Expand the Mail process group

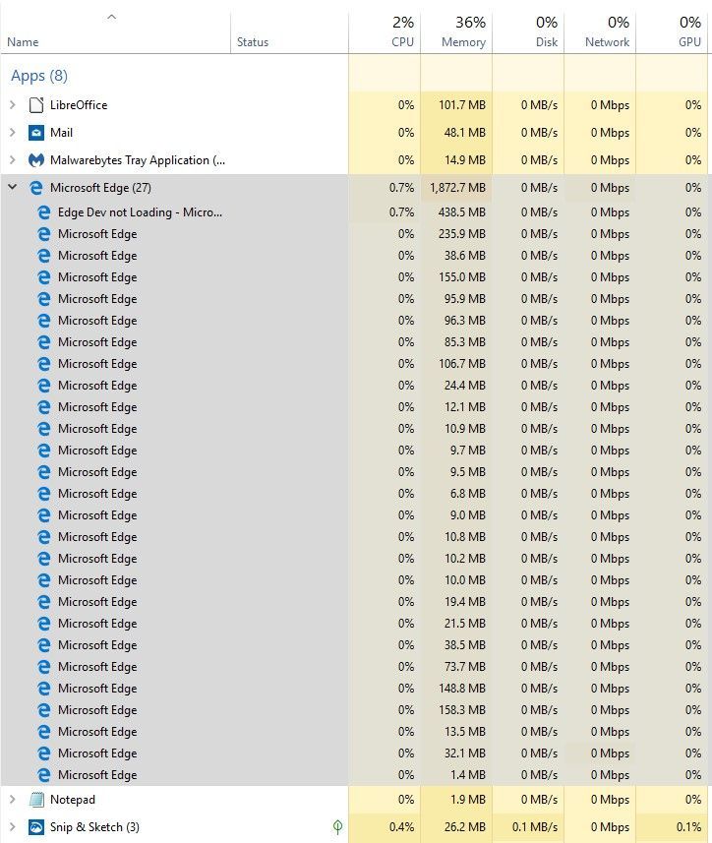(13, 133)
